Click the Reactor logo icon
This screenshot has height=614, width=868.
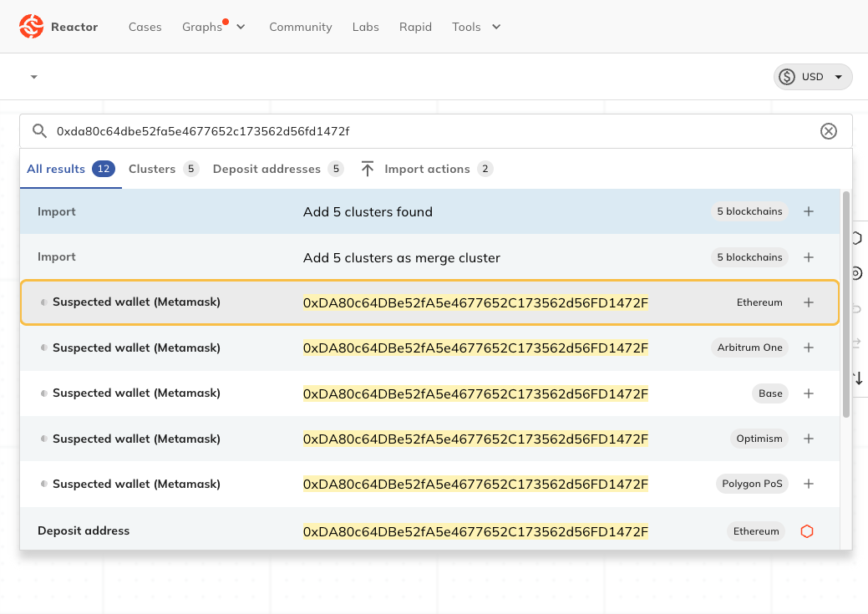(31, 27)
